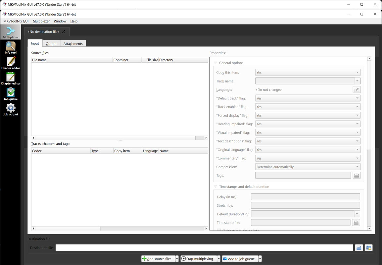Image resolution: width=382 pixels, height=265 pixels.
Task: Open Start multiplexing dropdown arrow
Action: click(x=219, y=259)
